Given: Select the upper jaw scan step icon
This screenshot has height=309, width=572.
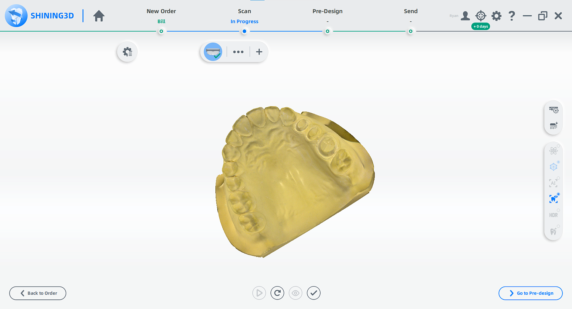Looking at the screenshot, I should point(213,52).
